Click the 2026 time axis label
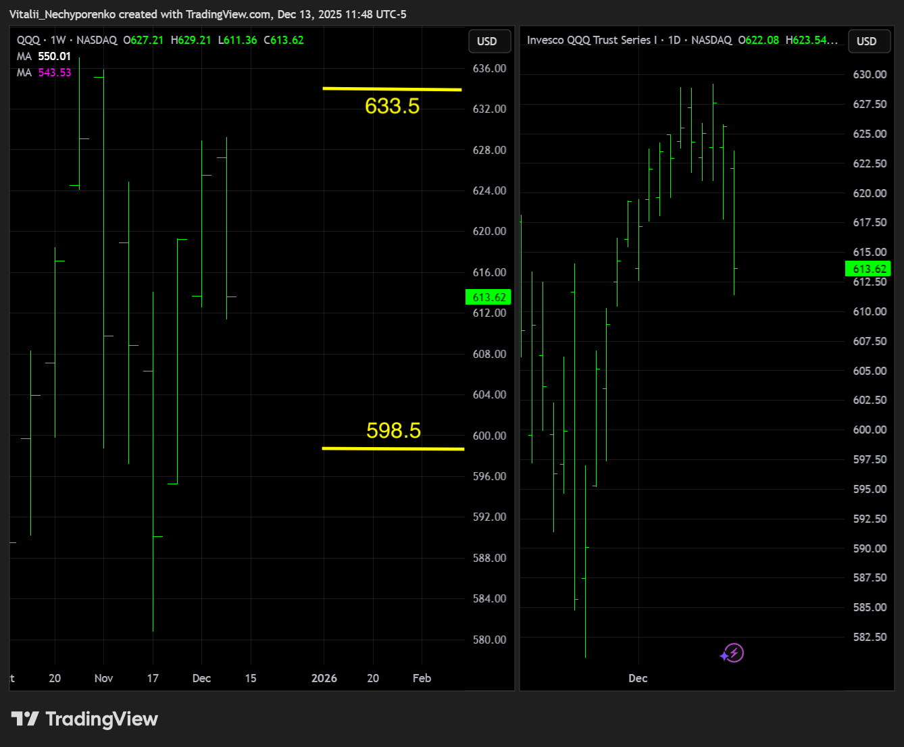Viewport: 904px width, 747px height. pos(324,678)
